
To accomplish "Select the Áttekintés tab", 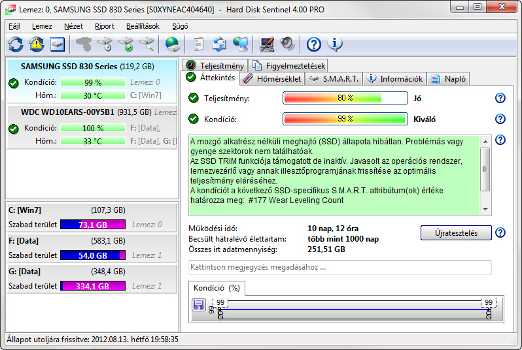I will click(211, 78).
